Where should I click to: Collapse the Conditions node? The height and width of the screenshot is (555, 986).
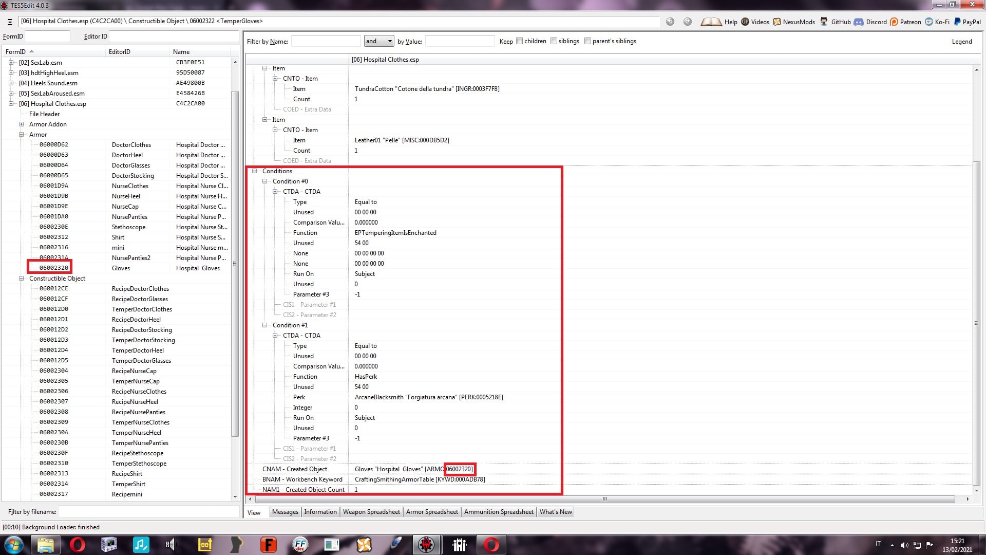point(254,171)
